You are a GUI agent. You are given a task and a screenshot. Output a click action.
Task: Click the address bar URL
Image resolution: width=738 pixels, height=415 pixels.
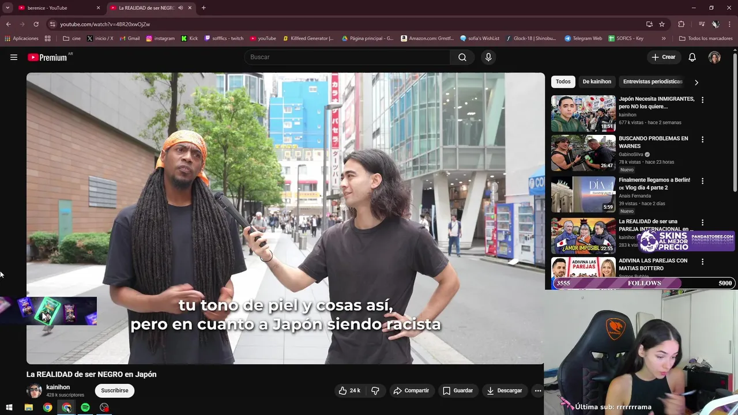click(105, 24)
